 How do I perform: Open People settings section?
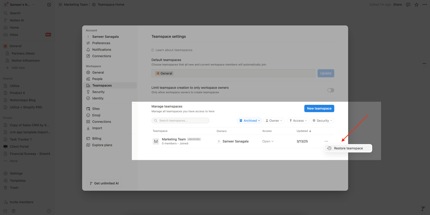pyautogui.click(x=97, y=79)
